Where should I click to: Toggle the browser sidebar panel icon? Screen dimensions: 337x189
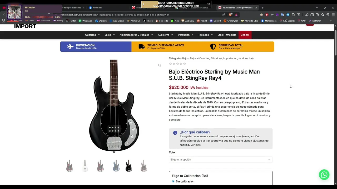[x=312, y=15]
